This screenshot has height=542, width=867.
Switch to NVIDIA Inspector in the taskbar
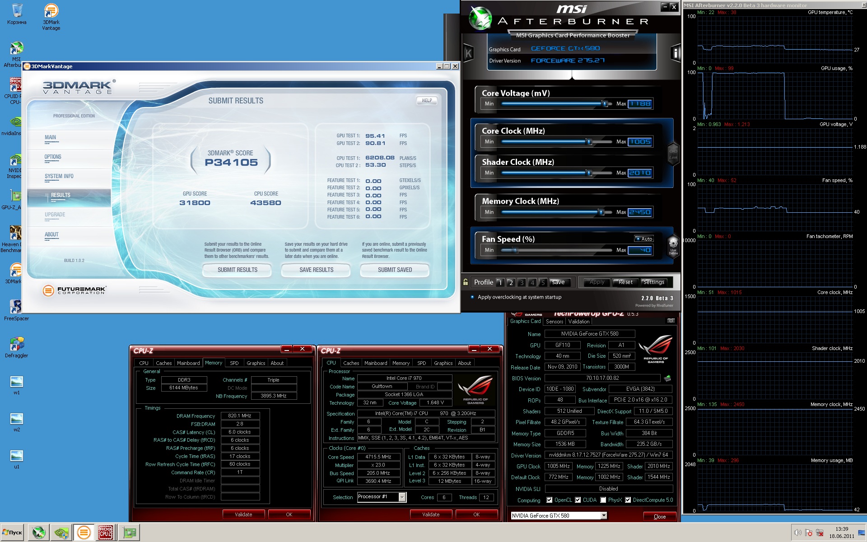61,533
